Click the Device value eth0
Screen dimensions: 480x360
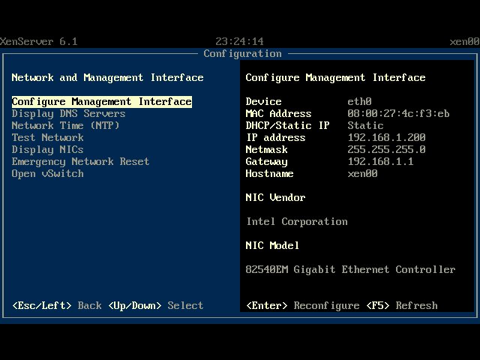coord(360,102)
